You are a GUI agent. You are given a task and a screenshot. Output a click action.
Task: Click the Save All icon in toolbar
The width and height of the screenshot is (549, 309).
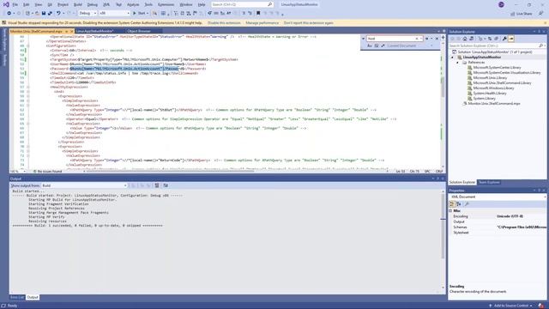(x=50, y=14)
